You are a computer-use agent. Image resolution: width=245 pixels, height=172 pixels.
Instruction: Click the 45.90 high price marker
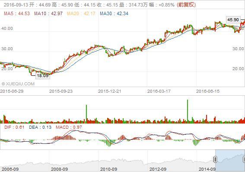[x=233, y=20]
